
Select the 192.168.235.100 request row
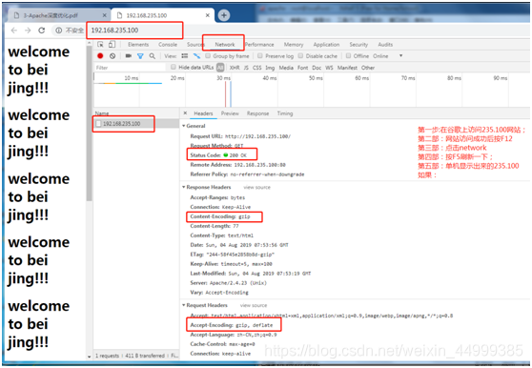click(x=136, y=123)
